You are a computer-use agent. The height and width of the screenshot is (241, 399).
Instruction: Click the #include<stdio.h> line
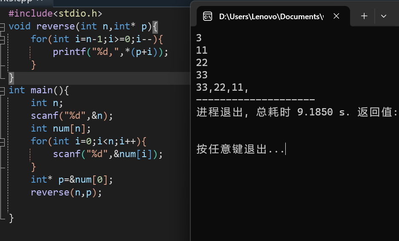(55, 14)
